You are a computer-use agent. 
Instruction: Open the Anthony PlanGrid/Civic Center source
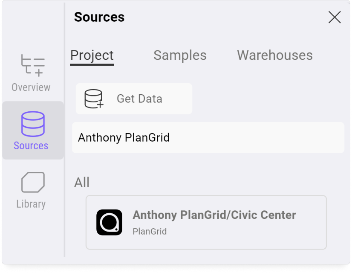point(206,222)
